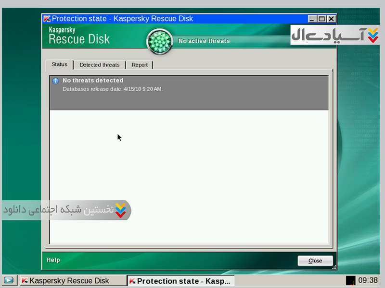This screenshot has width=385, height=288.
Task: Switch to the Status tab
Action: coord(59,64)
